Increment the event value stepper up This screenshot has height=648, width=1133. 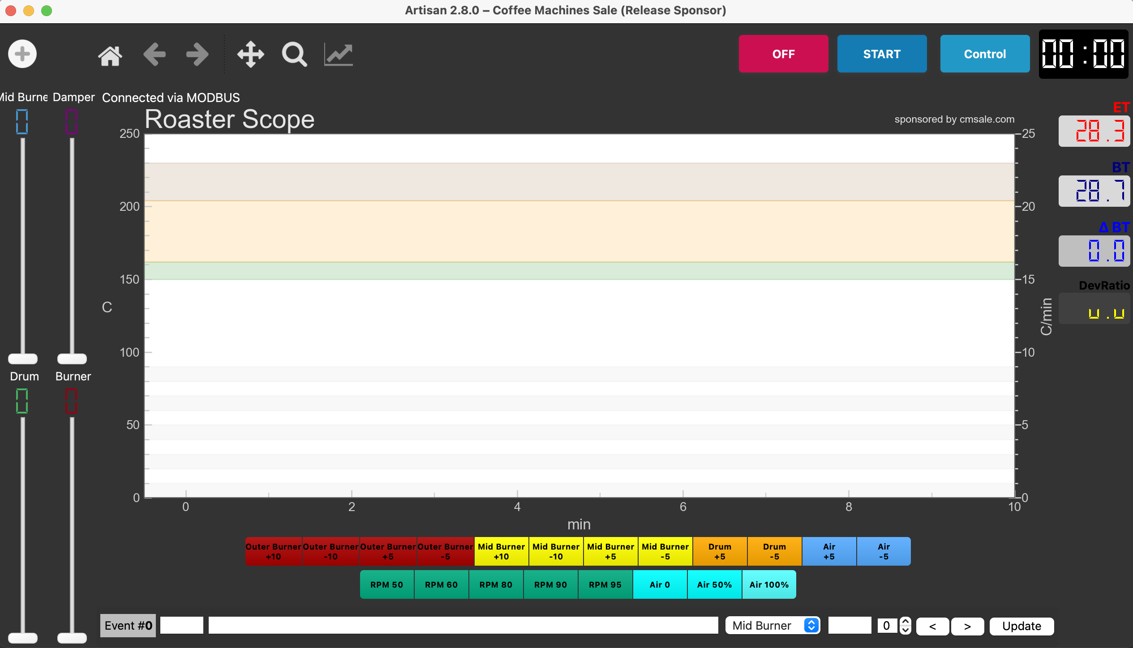pyautogui.click(x=906, y=622)
